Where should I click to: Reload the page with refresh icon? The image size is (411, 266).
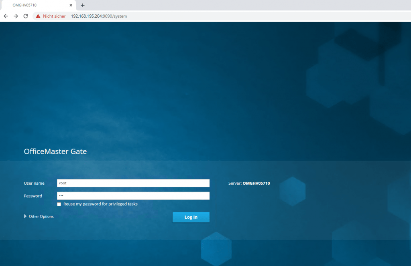click(26, 16)
